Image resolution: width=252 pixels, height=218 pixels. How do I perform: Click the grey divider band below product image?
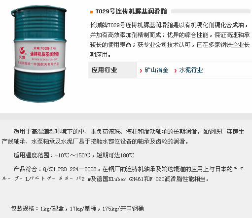coord(126,116)
